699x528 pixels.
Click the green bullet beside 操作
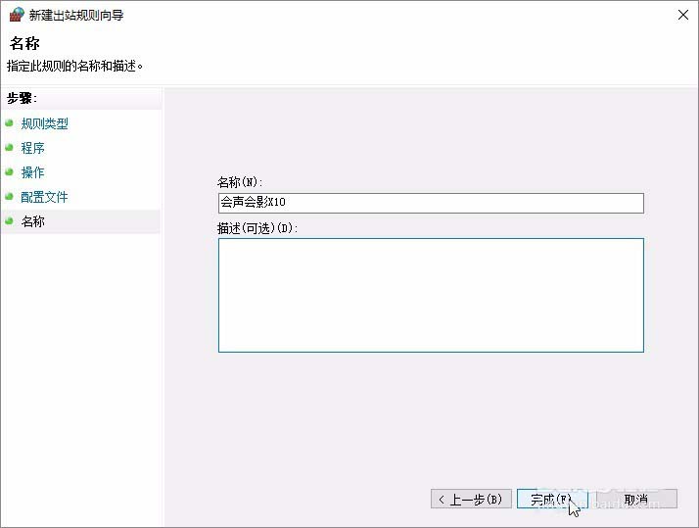tap(9, 171)
